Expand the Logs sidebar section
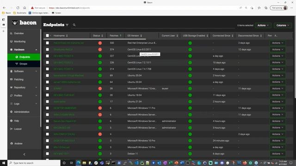296x166 pixels. pos(36,104)
